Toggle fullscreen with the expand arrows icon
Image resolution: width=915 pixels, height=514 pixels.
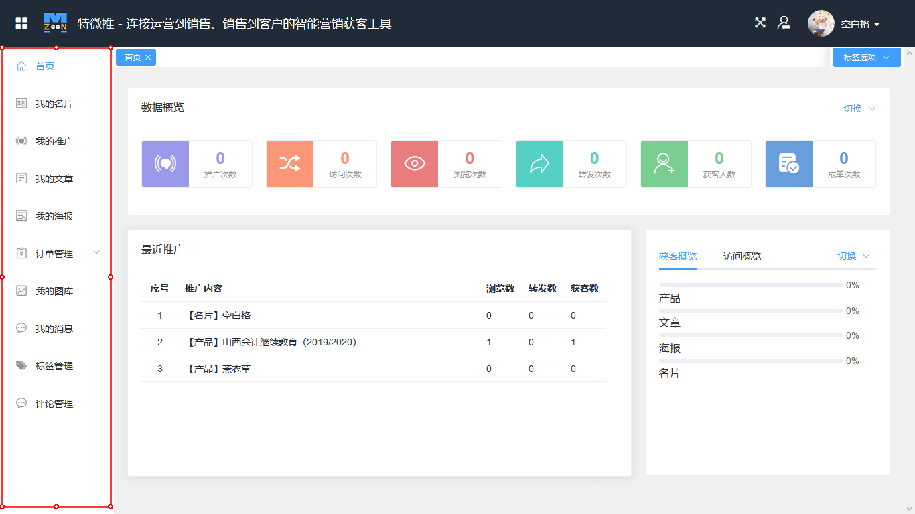(x=760, y=23)
